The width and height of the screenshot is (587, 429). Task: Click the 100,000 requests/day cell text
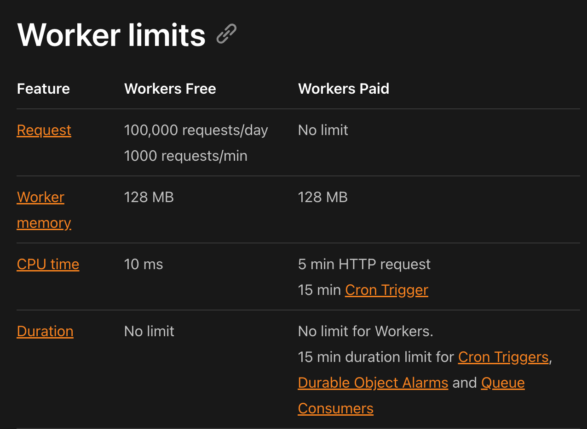196,130
